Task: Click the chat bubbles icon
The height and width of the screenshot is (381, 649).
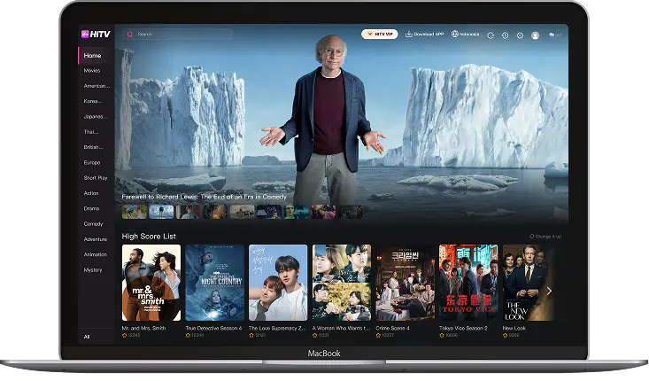Action: [x=552, y=35]
